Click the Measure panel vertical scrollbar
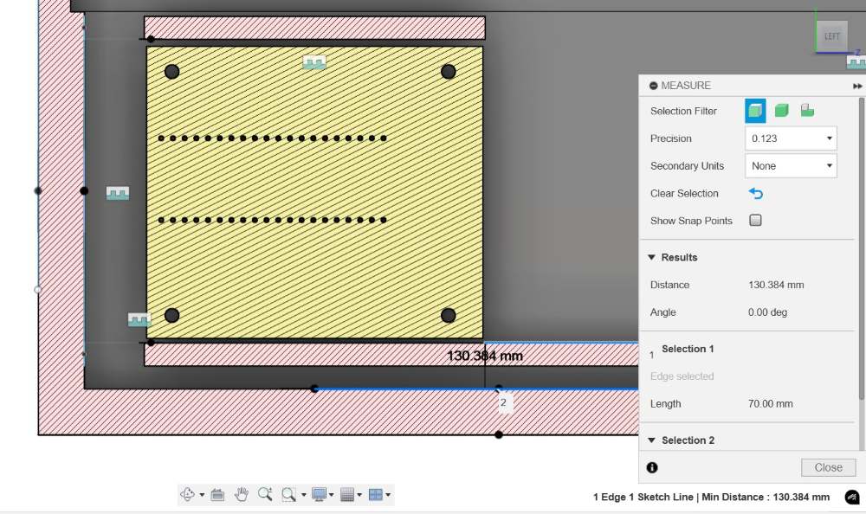Image resolution: width=866 pixels, height=514 pixels. tap(861, 248)
